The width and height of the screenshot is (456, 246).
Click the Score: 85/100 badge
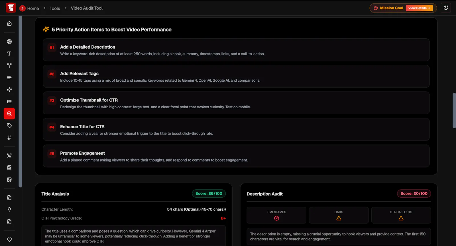pos(209,193)
